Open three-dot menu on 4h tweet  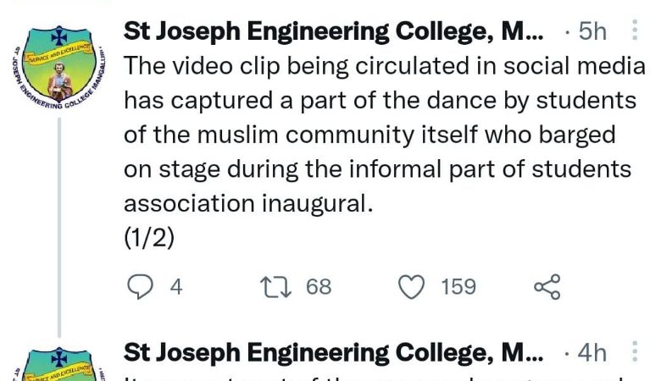tap(635, 351)
